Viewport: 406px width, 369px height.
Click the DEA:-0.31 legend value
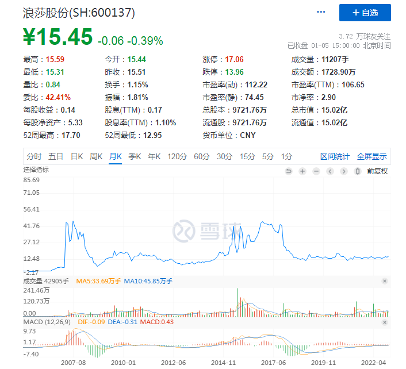(x=122, y=322)
